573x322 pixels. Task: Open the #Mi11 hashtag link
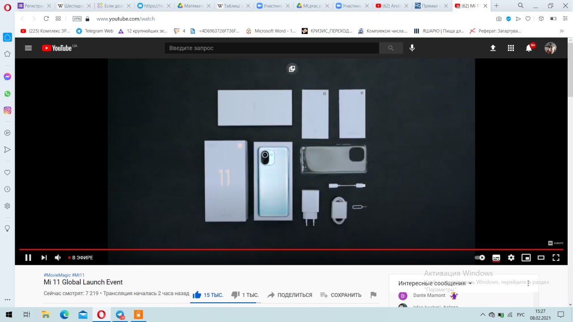78,275
